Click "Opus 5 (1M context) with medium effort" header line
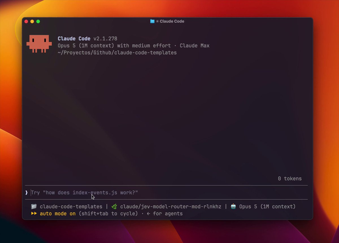Screen dimensions: 339x243 (114, 45)
